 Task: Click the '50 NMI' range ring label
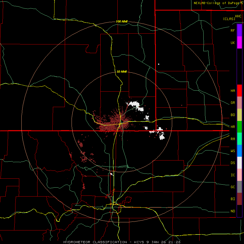pyautogui.click(x=122, y=72)
